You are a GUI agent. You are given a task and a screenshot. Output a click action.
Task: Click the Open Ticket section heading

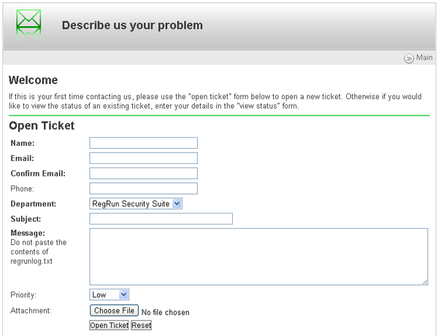[42, 125]
